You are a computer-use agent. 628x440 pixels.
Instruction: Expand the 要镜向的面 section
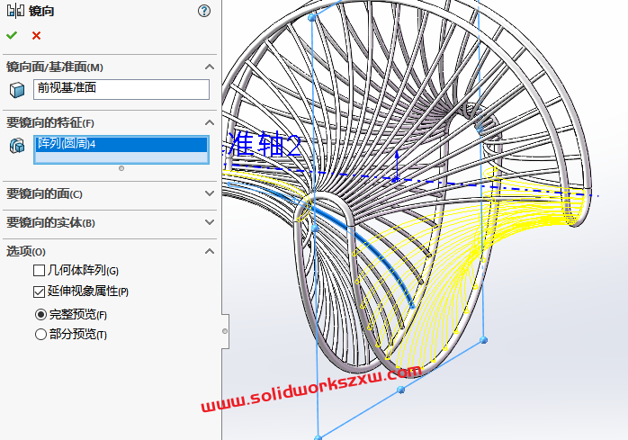point(210,193)
